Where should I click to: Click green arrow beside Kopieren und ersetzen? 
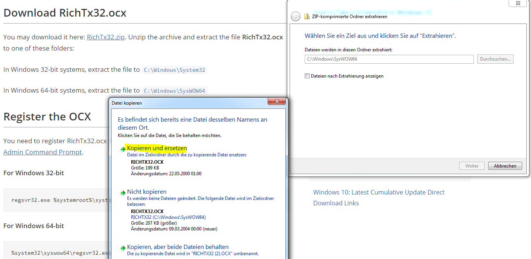[x=123, y=149]
